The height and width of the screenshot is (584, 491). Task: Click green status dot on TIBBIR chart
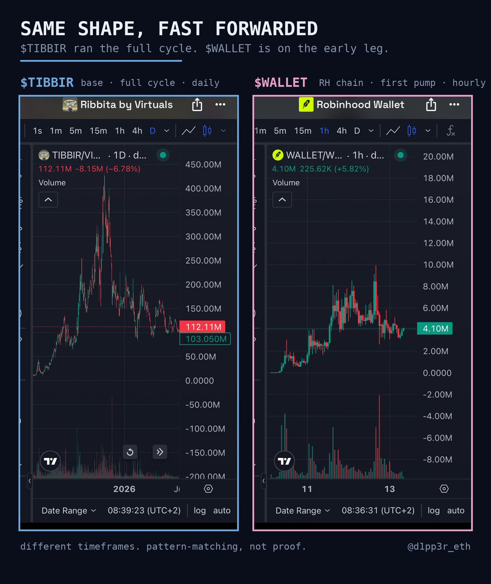(163, 155)
